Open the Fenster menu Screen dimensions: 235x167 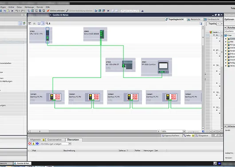40,7
